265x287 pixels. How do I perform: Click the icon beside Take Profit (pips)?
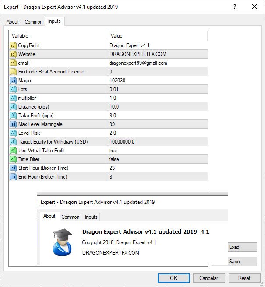13,115
